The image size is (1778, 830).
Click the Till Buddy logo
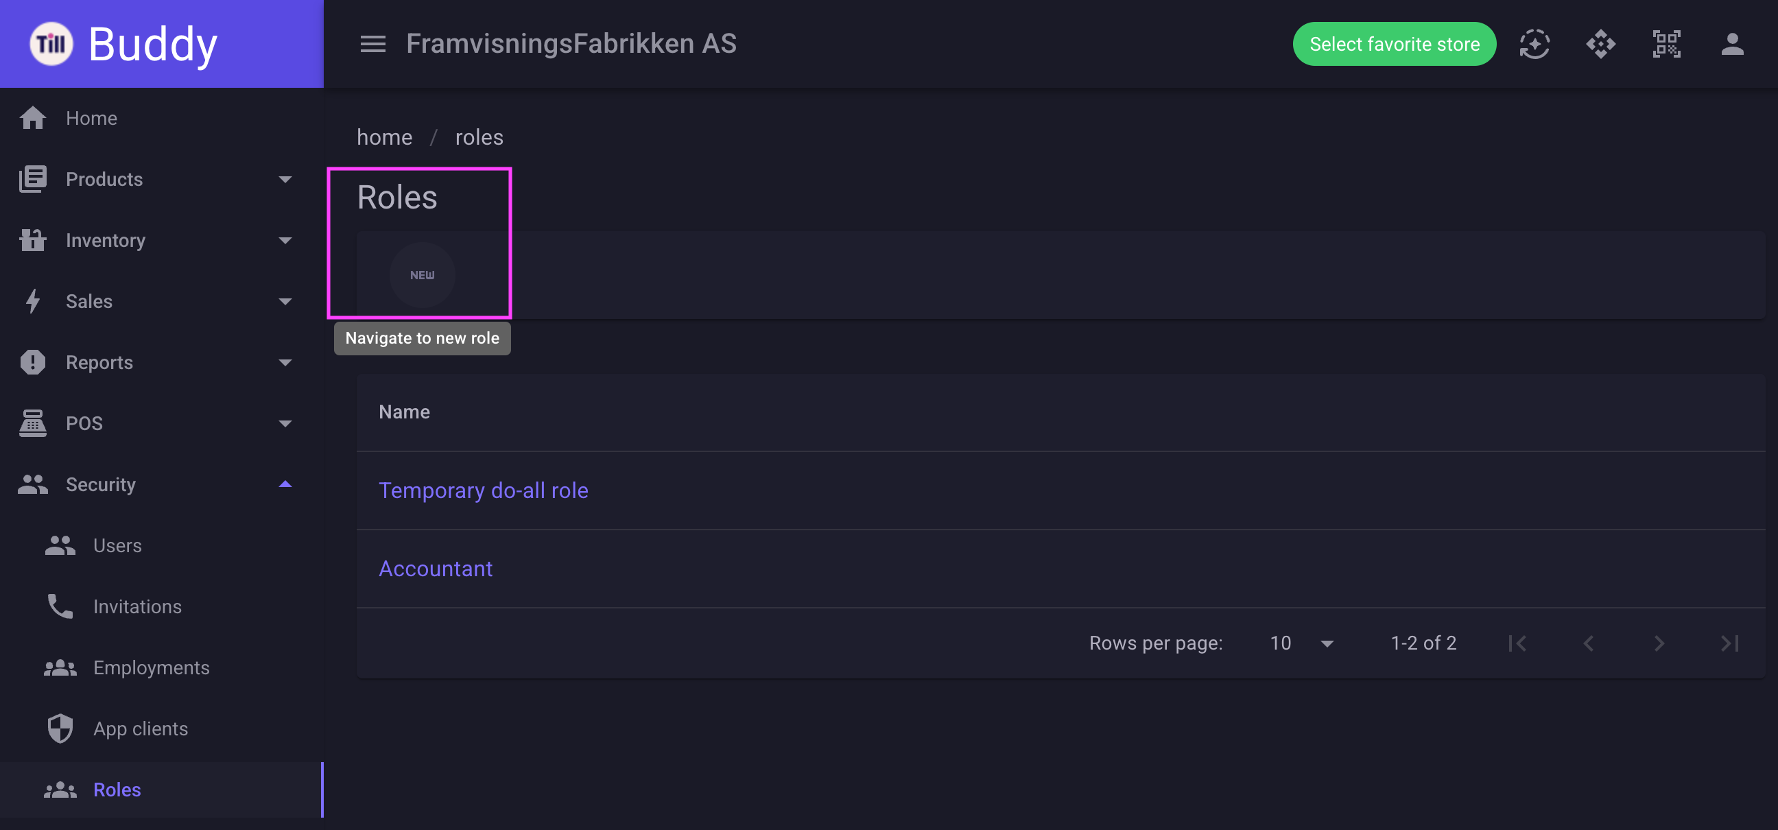(x=124, y=44)
